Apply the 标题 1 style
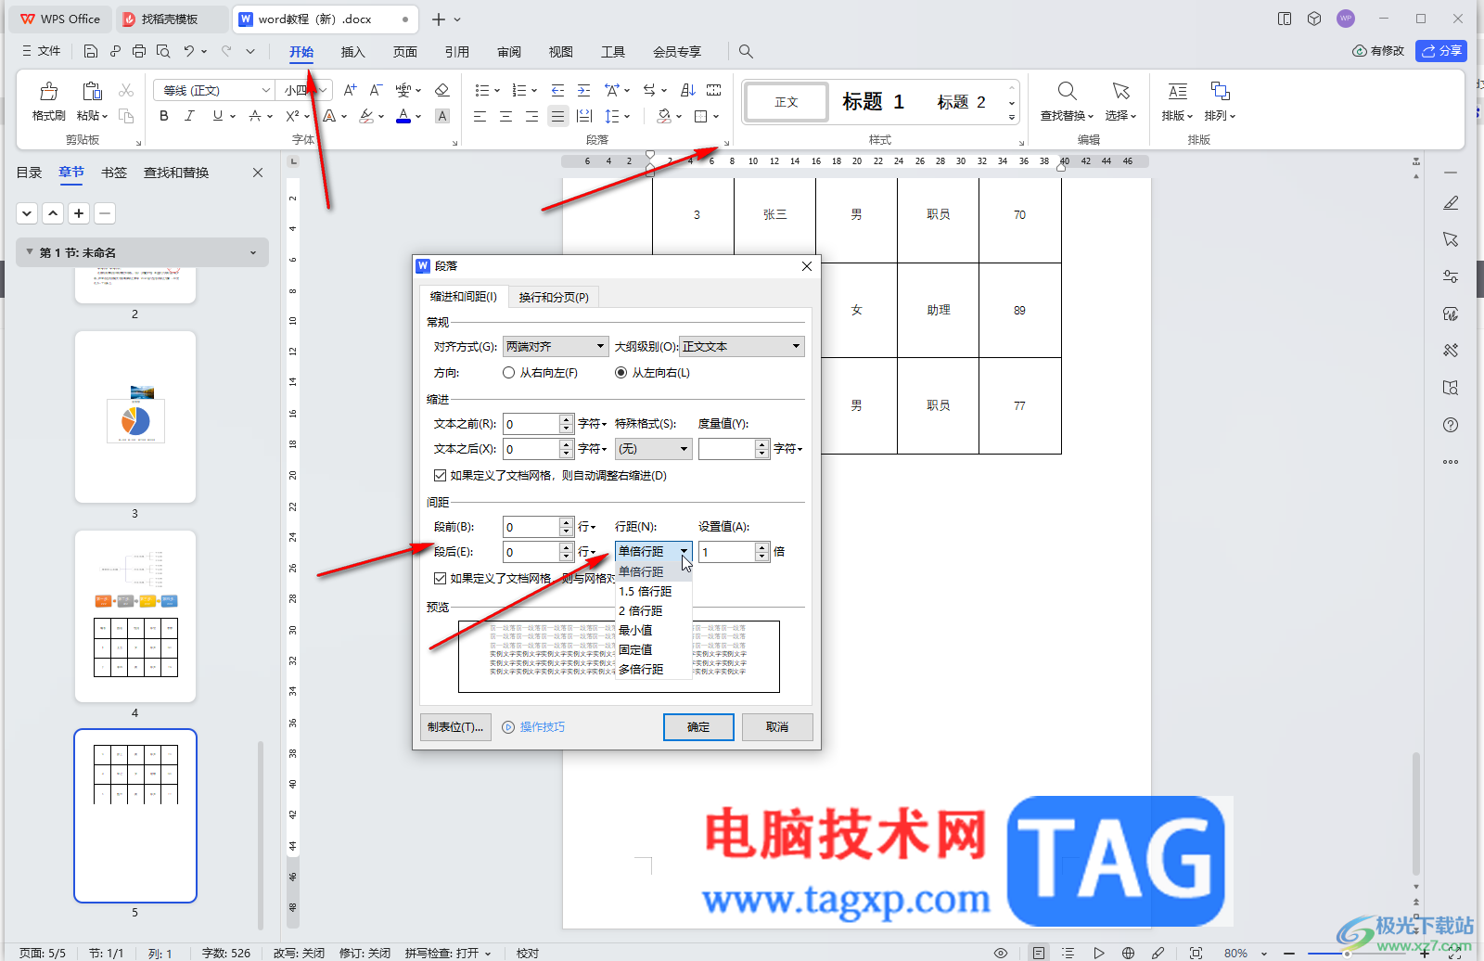This screenshot has width=1484, height=961. click(x=873, y=101)
